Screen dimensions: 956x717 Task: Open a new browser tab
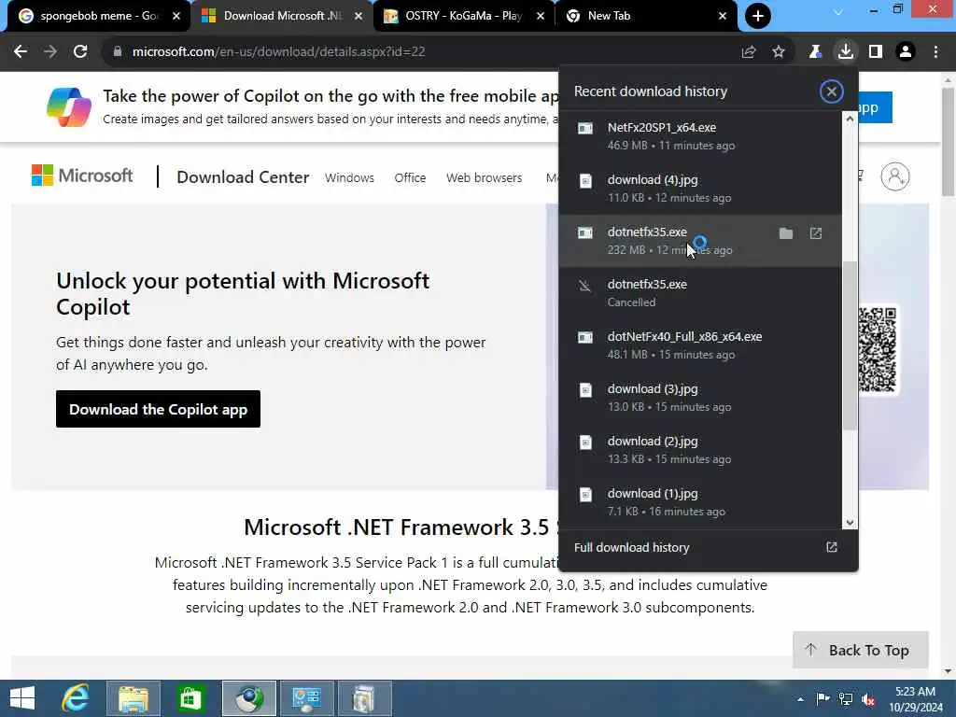point(758,16)
